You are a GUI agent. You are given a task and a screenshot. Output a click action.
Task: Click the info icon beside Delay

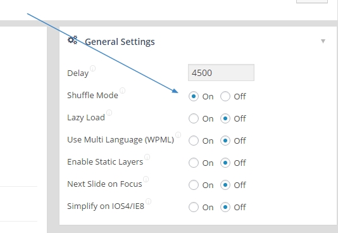[92, 68]
